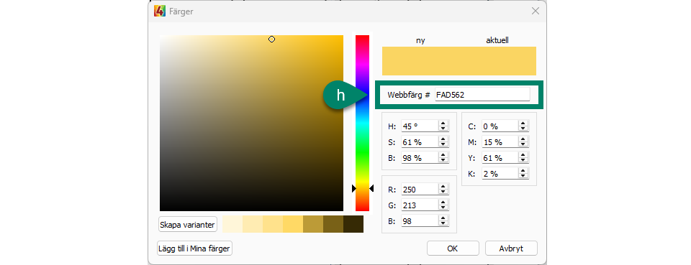
Task: Click the OK button
Action: coord(453,248)
